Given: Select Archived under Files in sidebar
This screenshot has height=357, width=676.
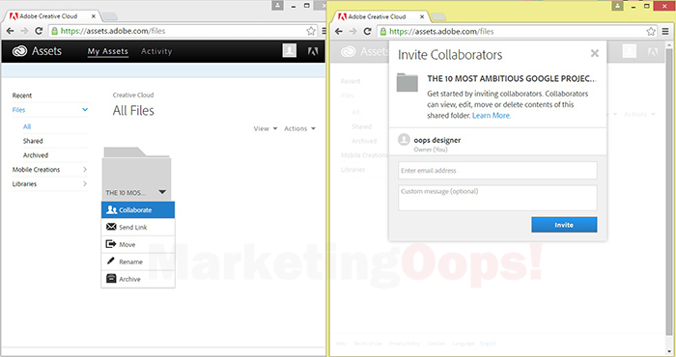Looking at the screenshot, I should 36,155.
